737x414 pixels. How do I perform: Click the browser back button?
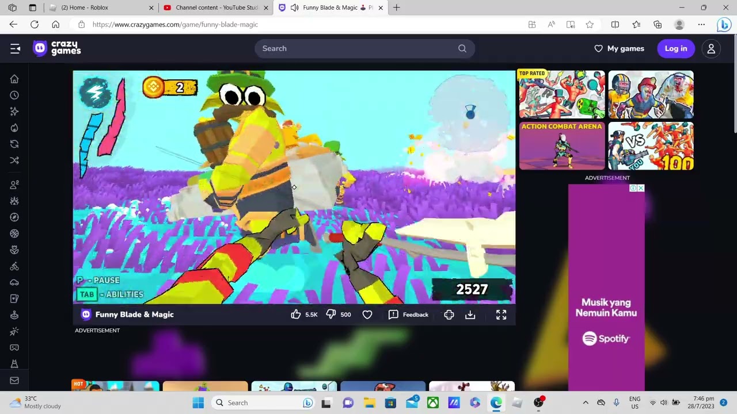pyautogui.click(x=13, y=25)
